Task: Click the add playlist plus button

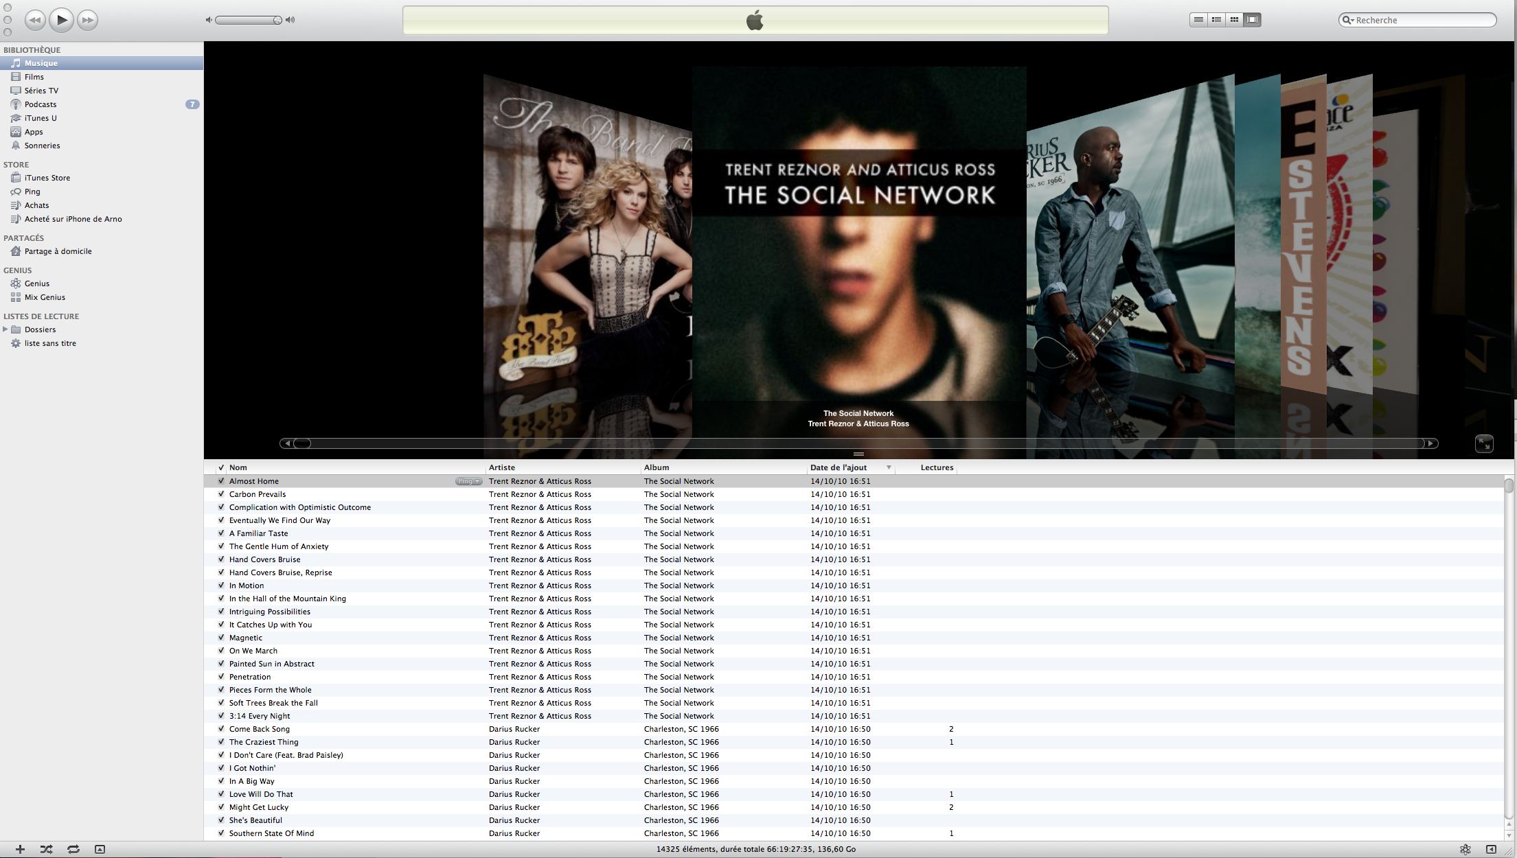Action: click(x=20, y=849)
